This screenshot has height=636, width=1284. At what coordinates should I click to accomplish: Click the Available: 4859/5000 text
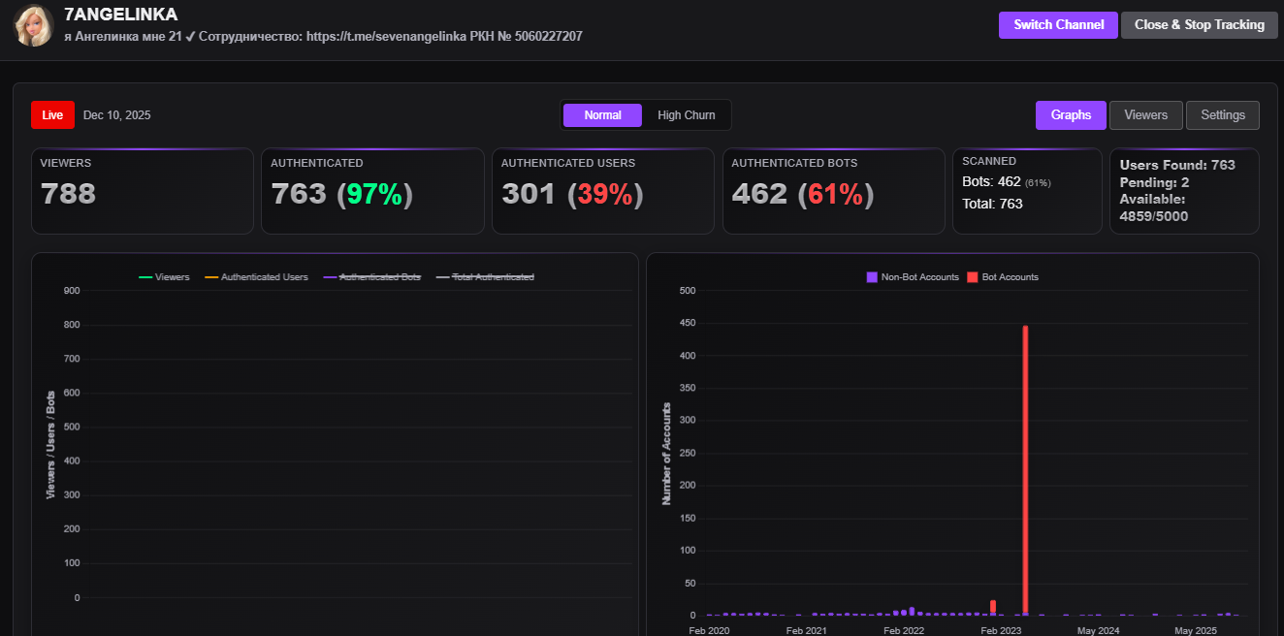coord(1154,207)
